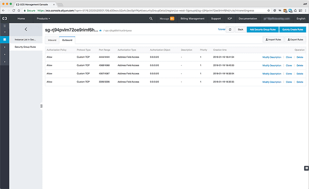Delete the port 4567/4567 rule
This screenshot has width=309, height=189.
[300, 74]
